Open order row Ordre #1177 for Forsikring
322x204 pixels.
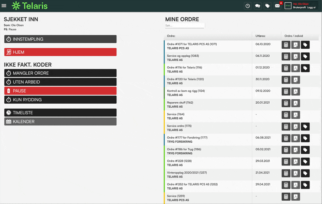pyautogui.click(x=241, y=140)
